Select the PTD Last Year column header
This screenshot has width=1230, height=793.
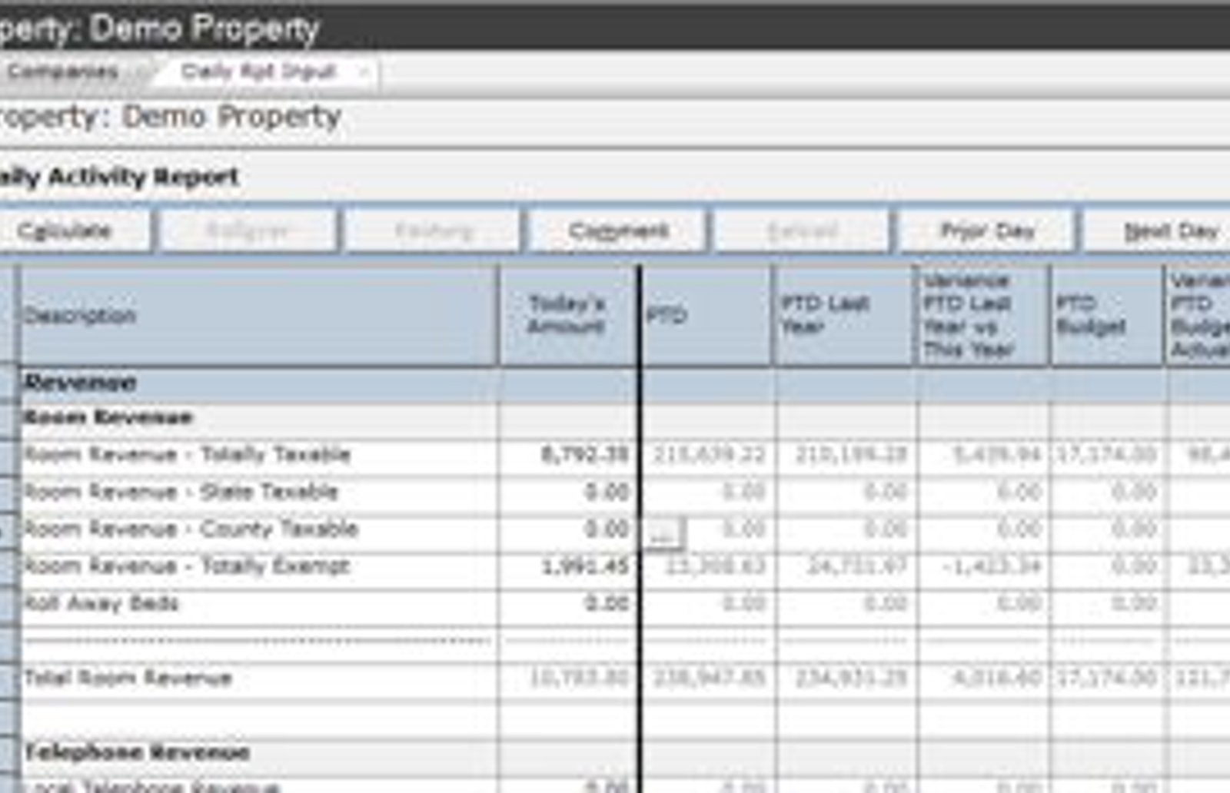844,316
